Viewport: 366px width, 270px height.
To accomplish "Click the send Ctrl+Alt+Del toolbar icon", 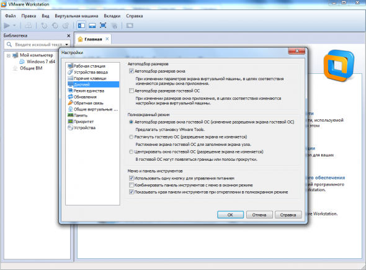I will (29, 25).
